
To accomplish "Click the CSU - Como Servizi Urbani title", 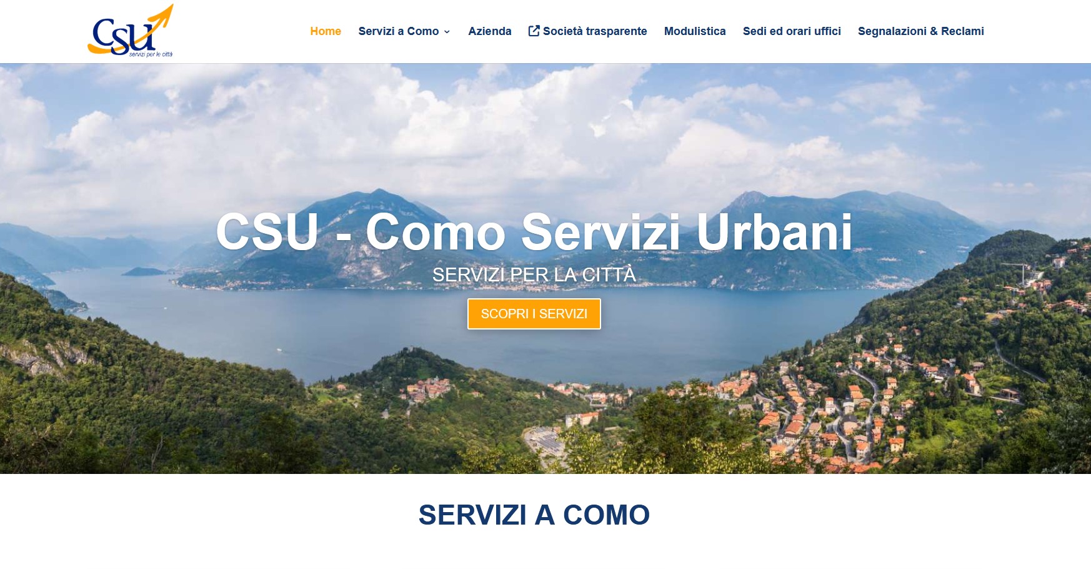I will (x=534, y=232).
